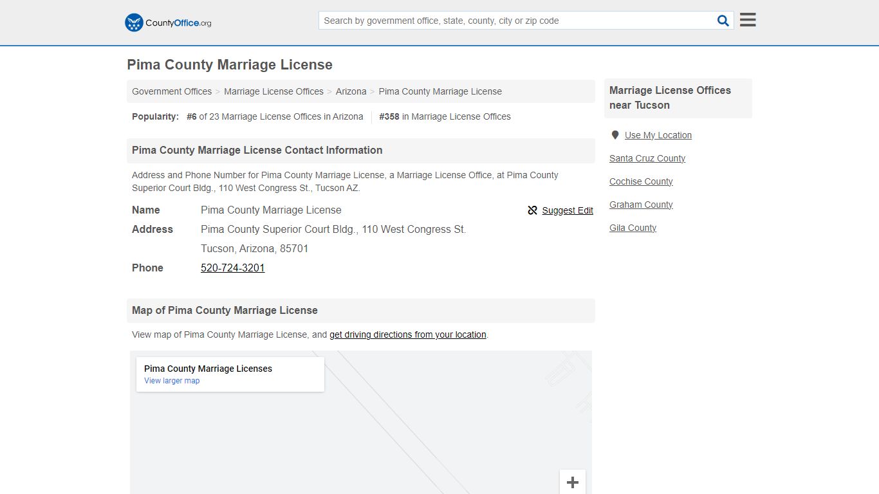This screenshot has height=494, width=879.
Task: Select the address line '110 West Congress St.'
Action: pyautogui.click(x=414, y=229)
